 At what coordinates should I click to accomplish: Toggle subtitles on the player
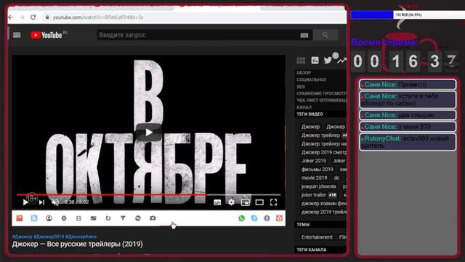pyautogui.click(x=217, y=202)
